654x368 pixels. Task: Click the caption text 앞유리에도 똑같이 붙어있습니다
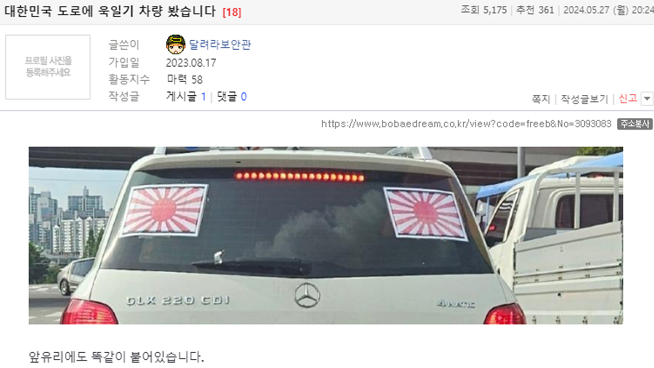click(117, 358)
